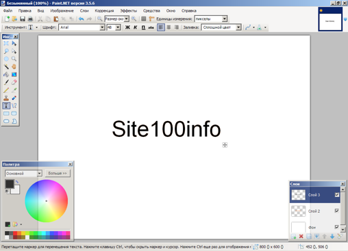Toggle visibility of Слой 2 layer
Viewport: 348px width, 251px height.
[x=337, y=211]
